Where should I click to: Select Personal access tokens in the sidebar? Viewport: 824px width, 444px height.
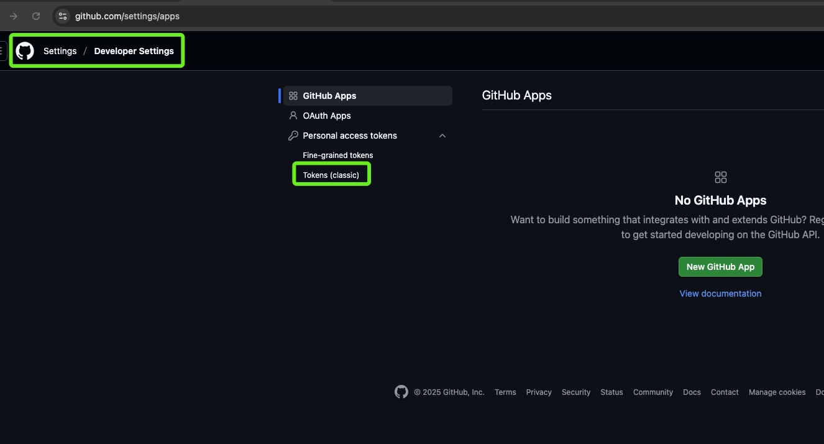coord(368,136)
